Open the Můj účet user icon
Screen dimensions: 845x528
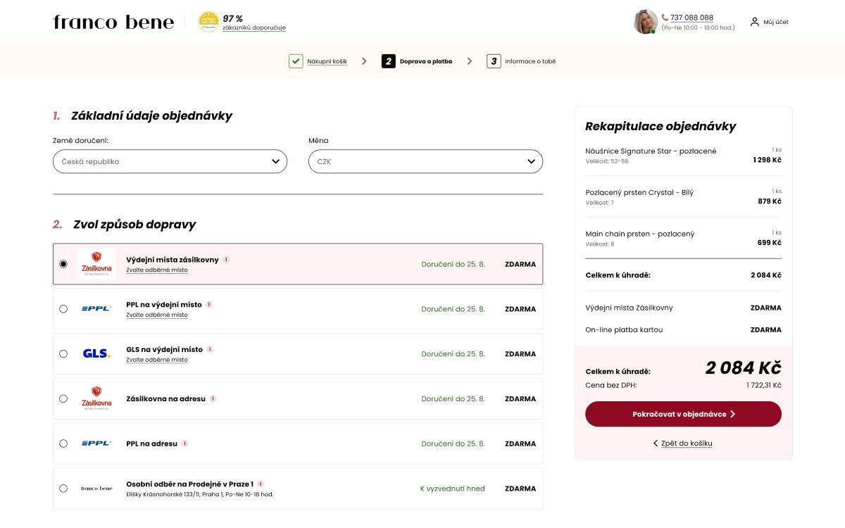[x=755, y=22]
